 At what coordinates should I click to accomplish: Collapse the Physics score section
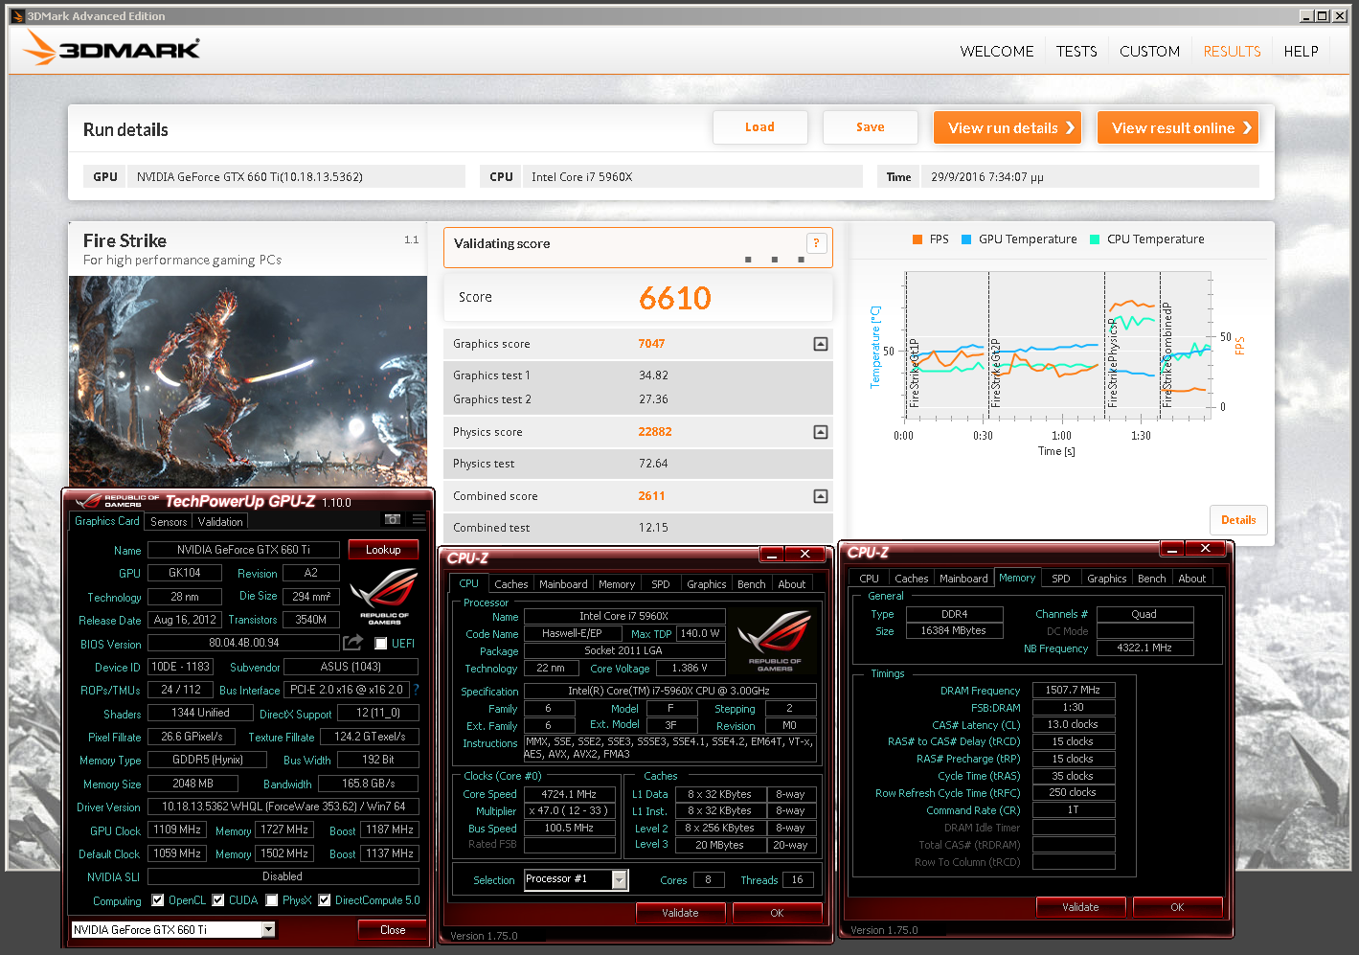click(x=821, y=432)
